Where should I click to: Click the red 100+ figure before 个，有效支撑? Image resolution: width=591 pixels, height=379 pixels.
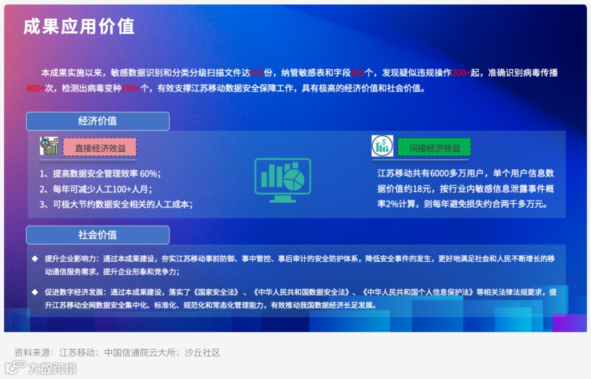130,89
